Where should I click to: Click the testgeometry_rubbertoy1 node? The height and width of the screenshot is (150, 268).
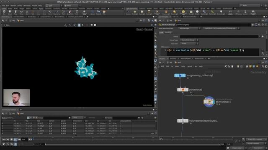tap(180, 75)
